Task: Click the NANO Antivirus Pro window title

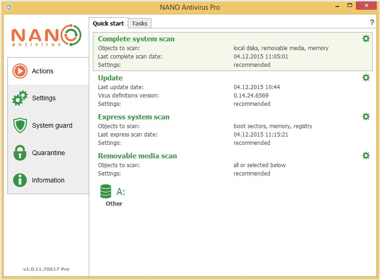Action: click(190, 7)
